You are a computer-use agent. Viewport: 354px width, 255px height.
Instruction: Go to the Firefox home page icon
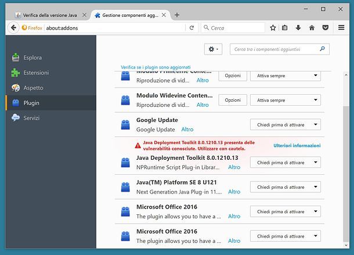(x=312, y=28)
